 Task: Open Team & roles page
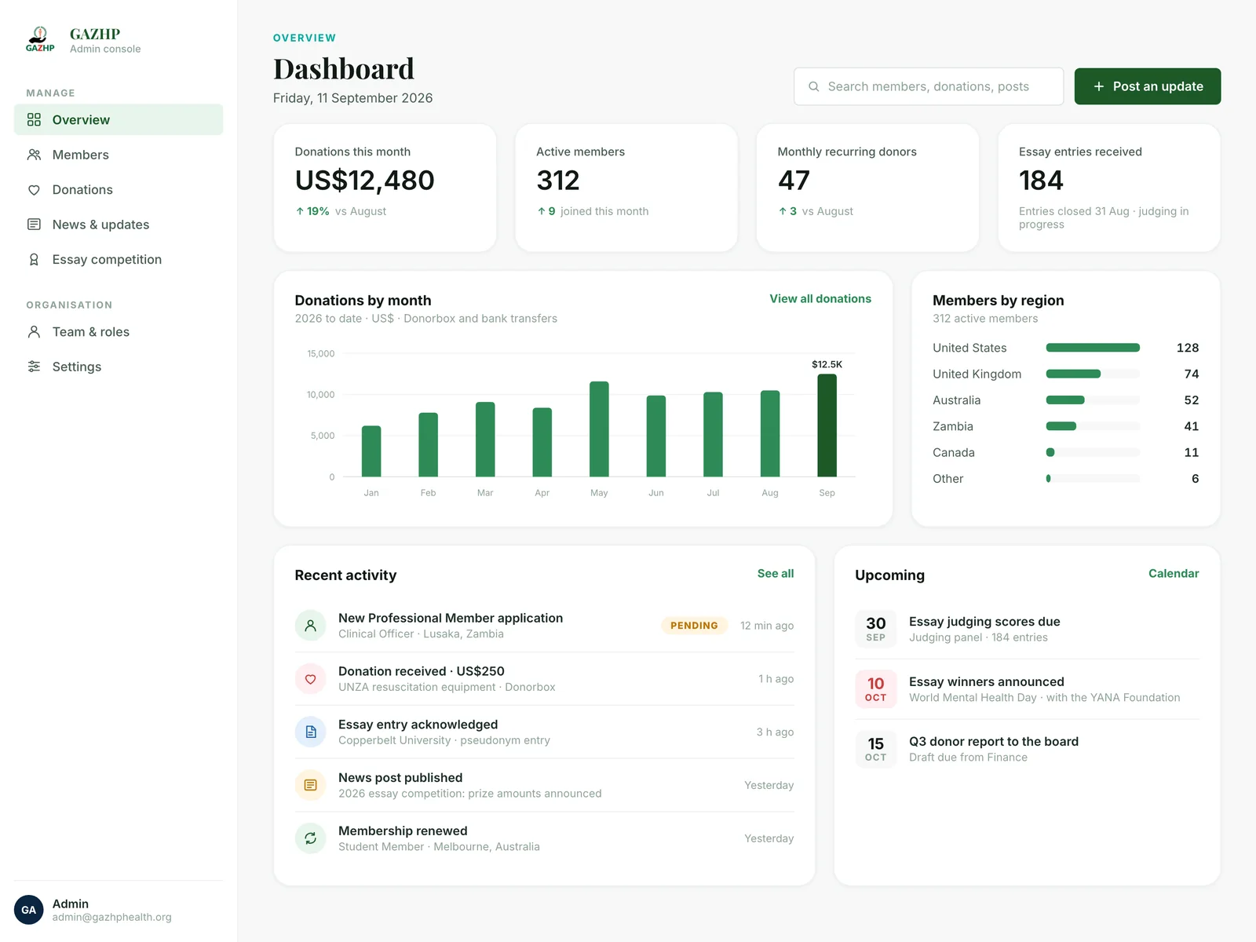click(119, 332)
